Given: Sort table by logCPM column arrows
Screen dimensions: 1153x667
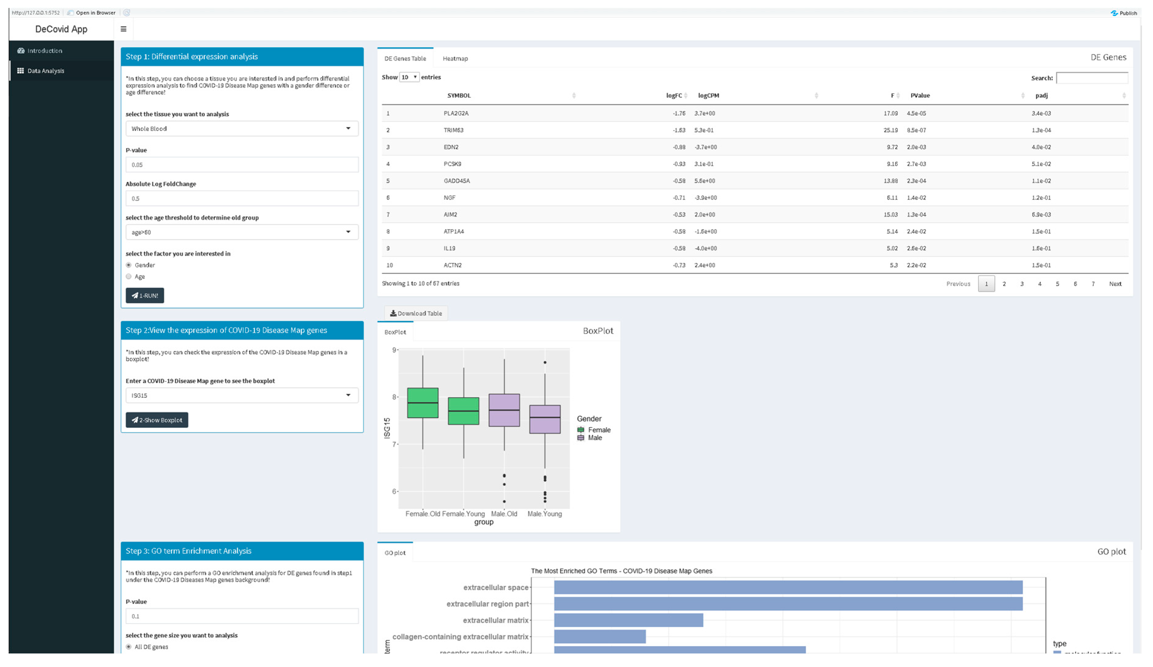Looking at the screenshot, I should [x=816, y=95].
